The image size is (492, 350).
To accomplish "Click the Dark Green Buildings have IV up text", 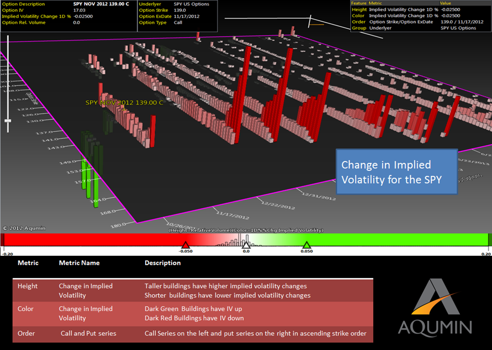I will tap(193, 309).
